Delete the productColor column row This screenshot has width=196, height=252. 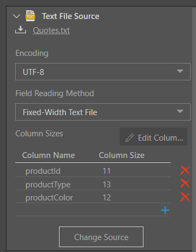(185, 197)
